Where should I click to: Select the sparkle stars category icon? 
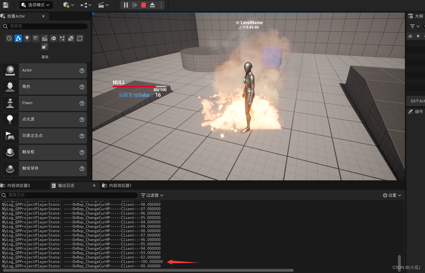(62, 38)
